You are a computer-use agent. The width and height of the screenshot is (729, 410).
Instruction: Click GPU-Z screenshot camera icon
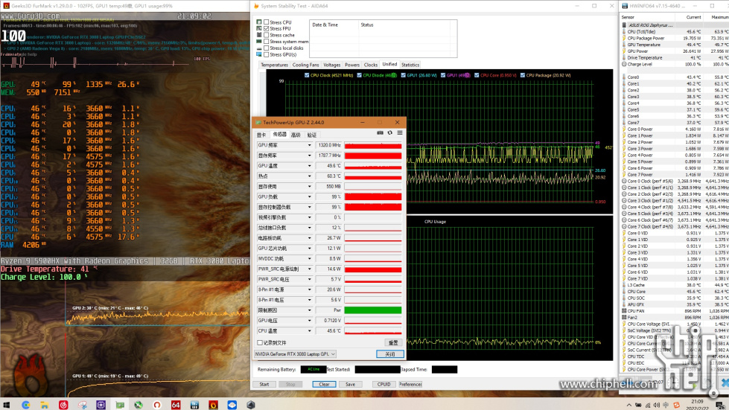380,132
